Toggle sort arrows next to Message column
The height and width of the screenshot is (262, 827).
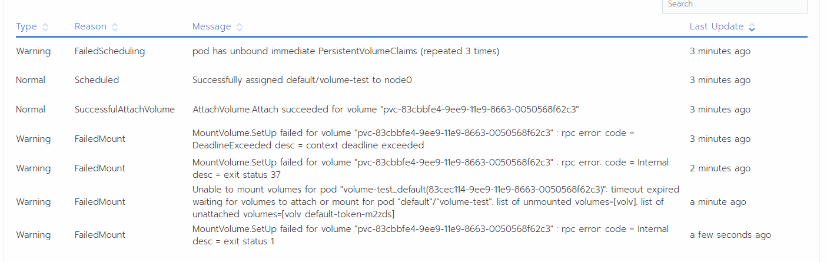240,27
